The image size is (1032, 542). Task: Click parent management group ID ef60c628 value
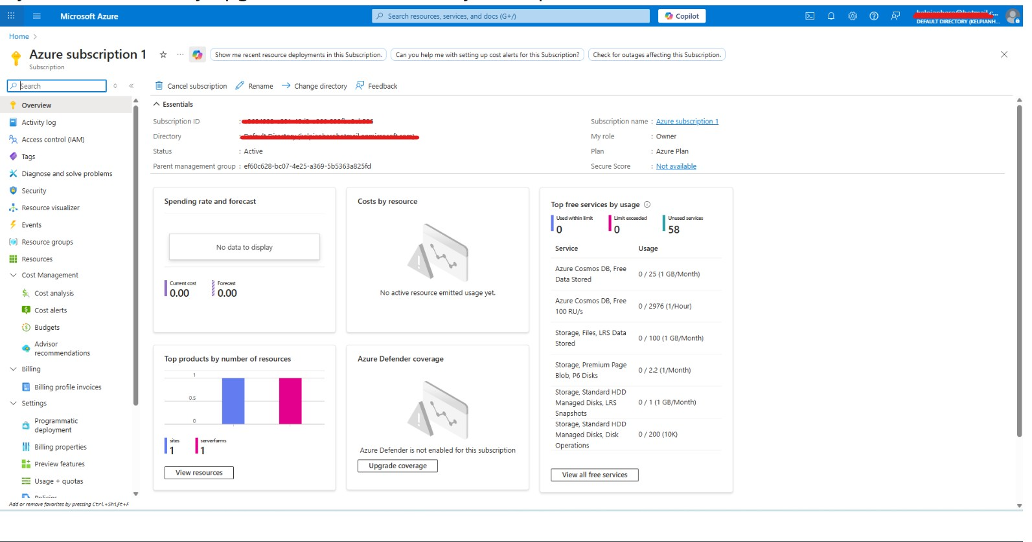307,166
